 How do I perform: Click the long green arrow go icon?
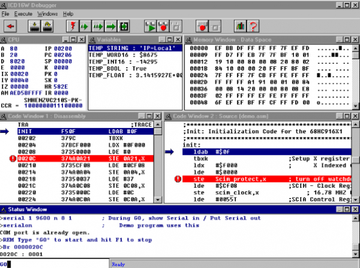[x=110, y=26]
